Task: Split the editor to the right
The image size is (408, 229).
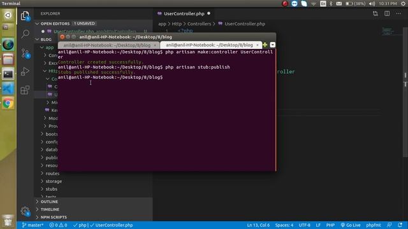Action: click(x=387, y=13)
